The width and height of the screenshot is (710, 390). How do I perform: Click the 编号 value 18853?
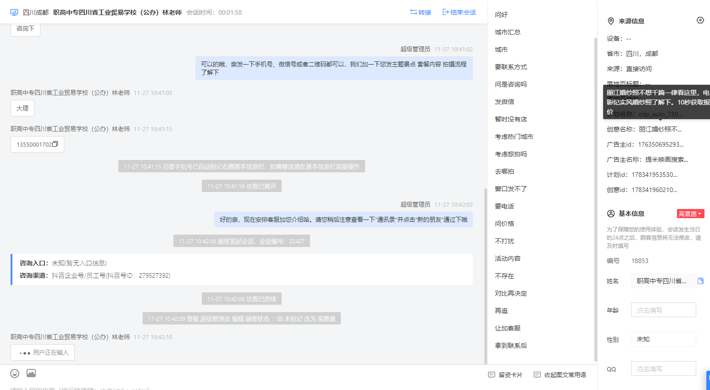(x=640, y=261)
